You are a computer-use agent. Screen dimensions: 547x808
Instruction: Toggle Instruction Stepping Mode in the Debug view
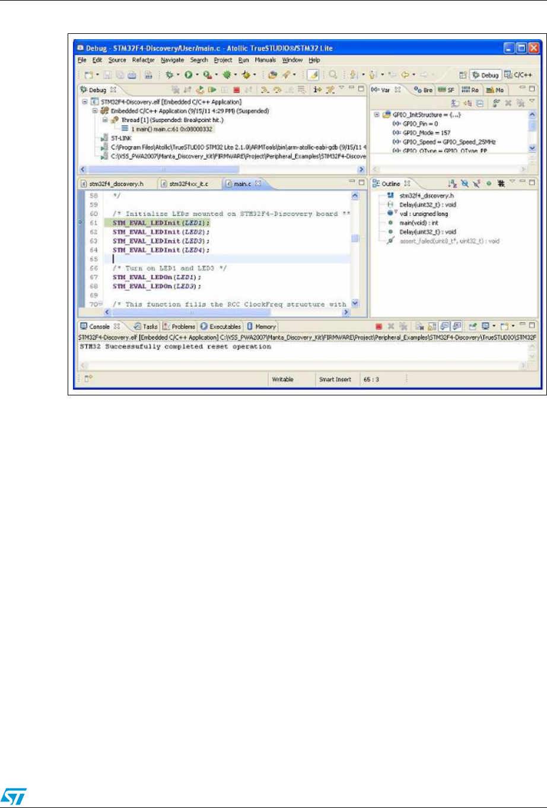click(x=317, y=90)
